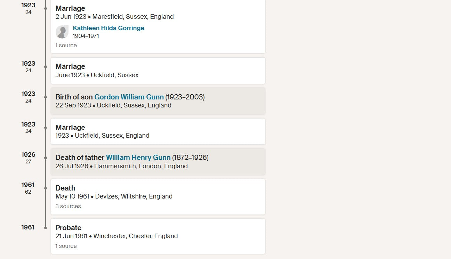
Task: Click the 'Death of father' heading text
Action: tap(80, 157)
